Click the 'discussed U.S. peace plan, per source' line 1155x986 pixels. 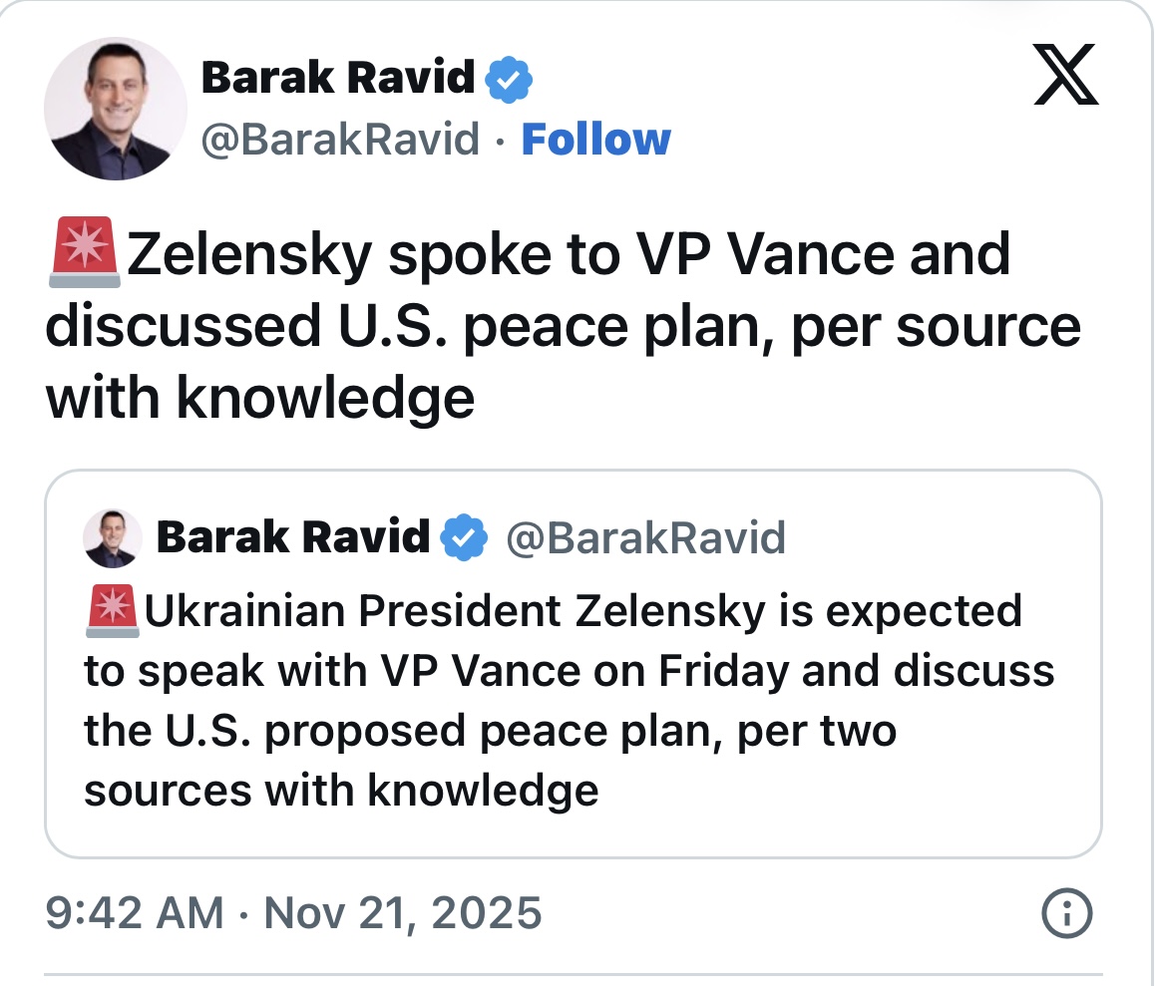pyautogui.click(x=564, y=326)
